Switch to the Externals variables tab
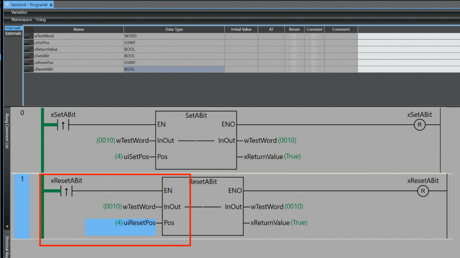460x258 pixels. (13, 34)
